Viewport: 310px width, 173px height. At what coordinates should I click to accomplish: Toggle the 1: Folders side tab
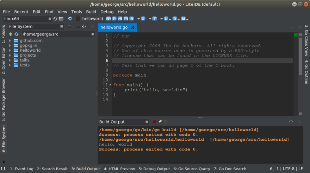4,34
